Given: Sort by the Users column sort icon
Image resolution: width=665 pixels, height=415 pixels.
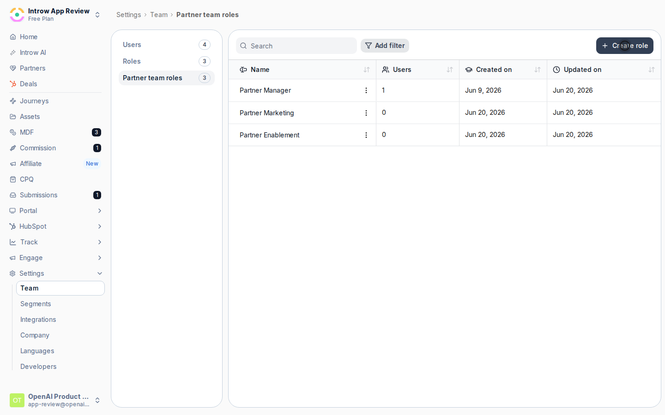Looking at the screenshot, I should pos(450,70).
